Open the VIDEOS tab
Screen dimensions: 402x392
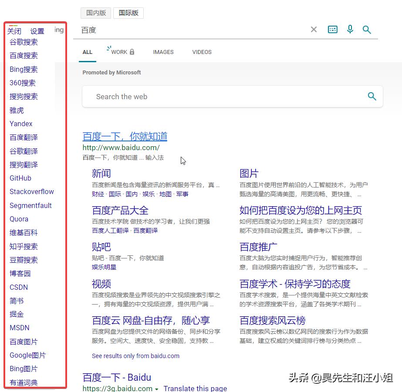point(202,52)
